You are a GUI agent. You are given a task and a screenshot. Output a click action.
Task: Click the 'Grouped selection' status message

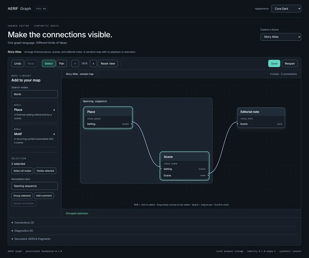coord(77,213)
